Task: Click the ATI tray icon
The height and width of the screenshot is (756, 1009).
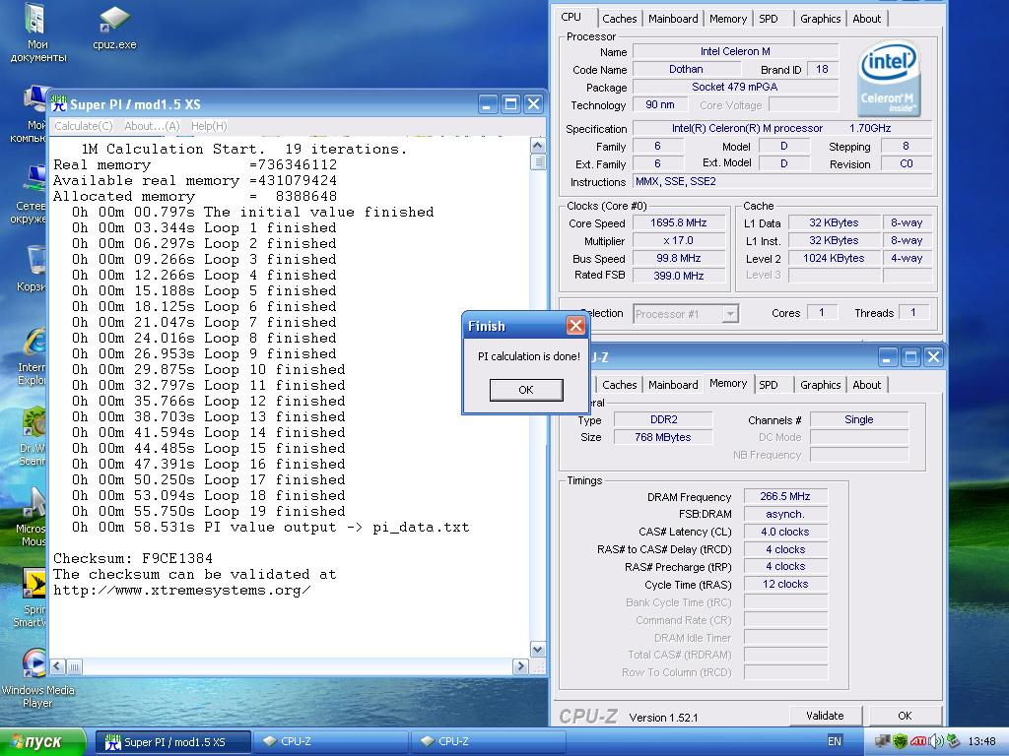Action: click(x=918, y=741)
